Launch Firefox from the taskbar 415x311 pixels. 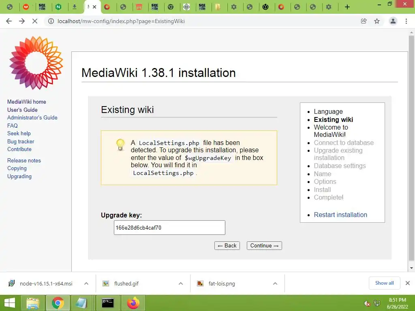[133, 303]
